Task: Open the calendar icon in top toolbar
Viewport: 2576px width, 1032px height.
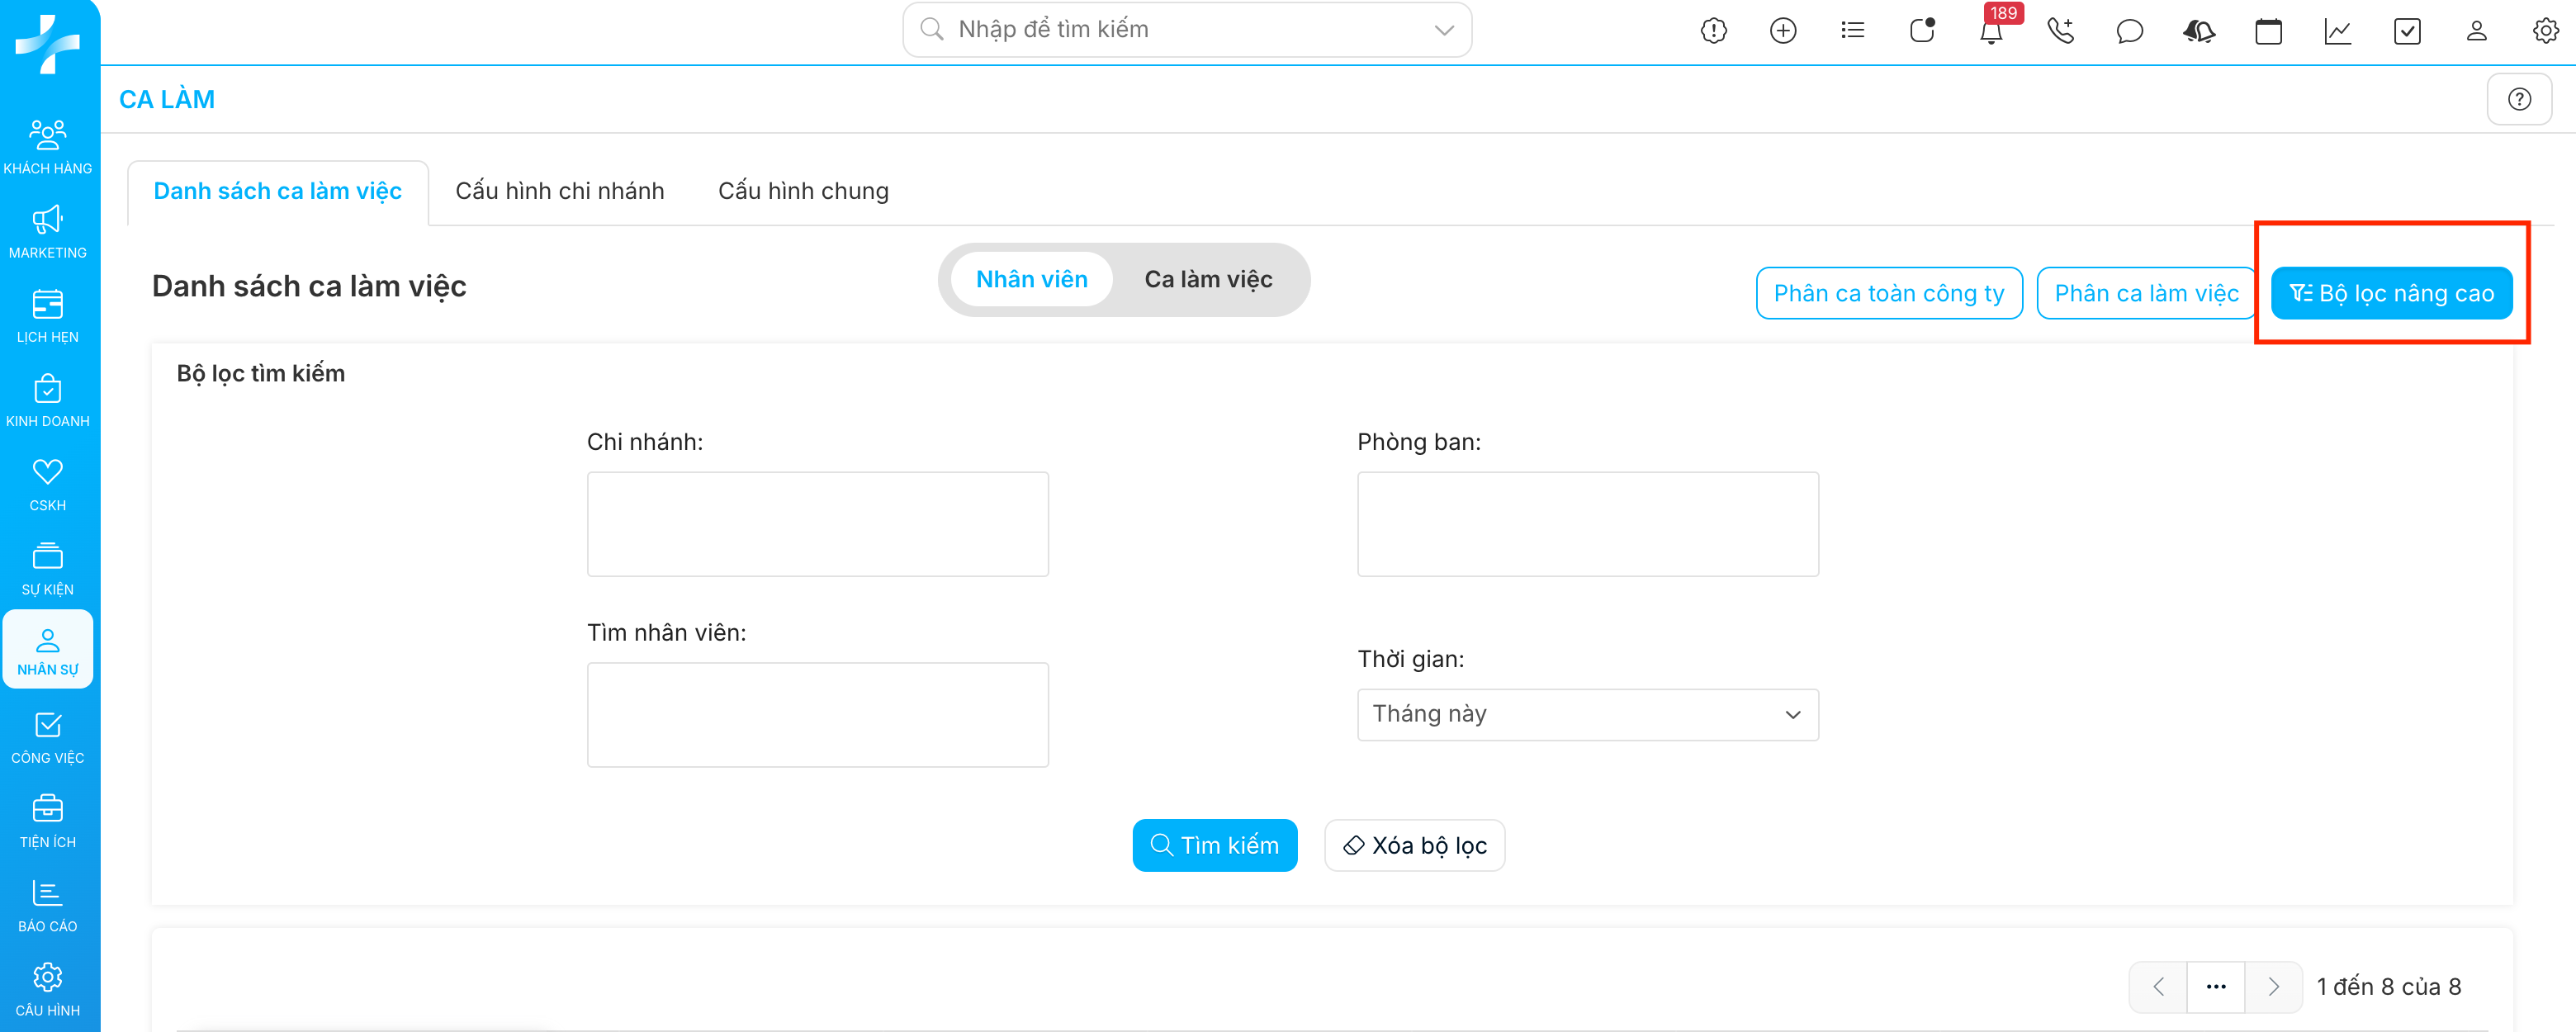Action: [x=2268, y=31]
